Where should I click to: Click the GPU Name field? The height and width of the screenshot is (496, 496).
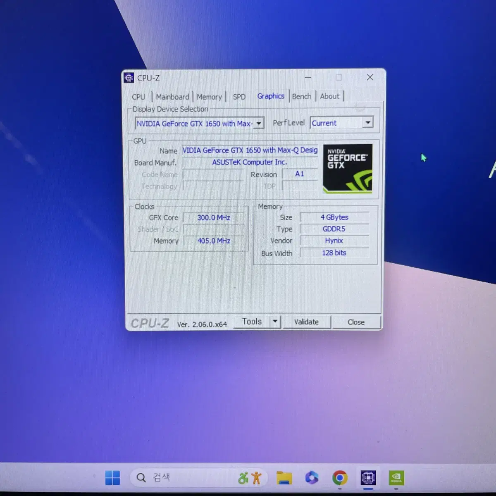250,150
